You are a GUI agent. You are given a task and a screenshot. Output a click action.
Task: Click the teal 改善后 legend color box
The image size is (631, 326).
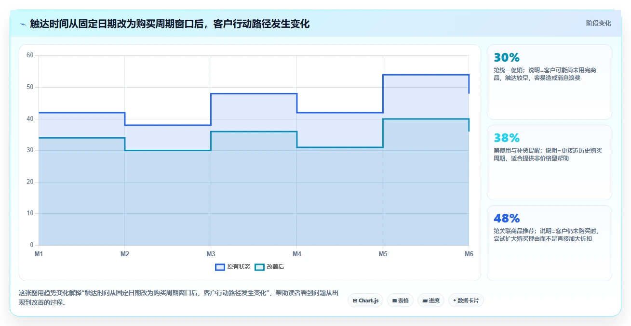(x=259, y=267)
